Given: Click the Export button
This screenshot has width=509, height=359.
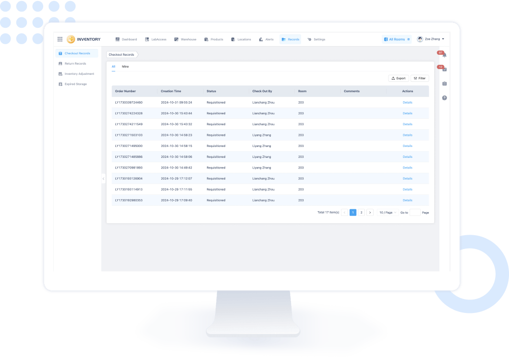Looking at the screenshot, I should tap(398, 78).
